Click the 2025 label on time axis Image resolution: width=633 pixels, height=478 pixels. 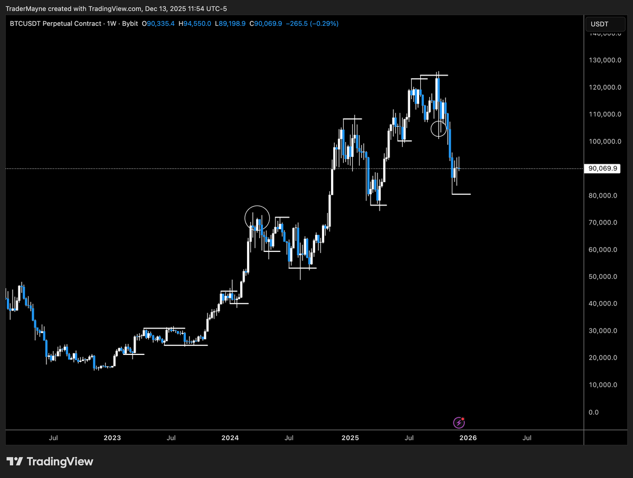click(x=350, y=438)
